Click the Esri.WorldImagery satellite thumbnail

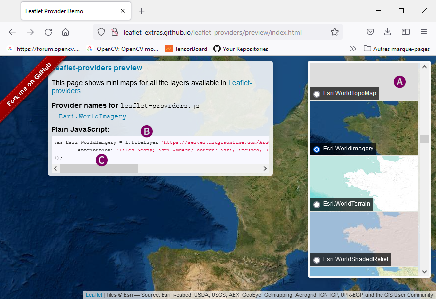click(364, 128)
